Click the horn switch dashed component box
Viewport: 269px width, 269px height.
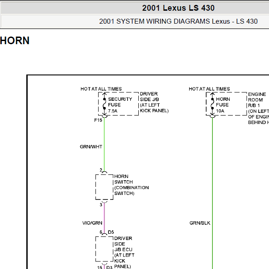click(104, 187)
